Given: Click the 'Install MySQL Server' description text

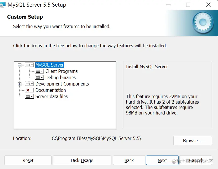Looking at the screenshot, I should click(x=147, y=67).
